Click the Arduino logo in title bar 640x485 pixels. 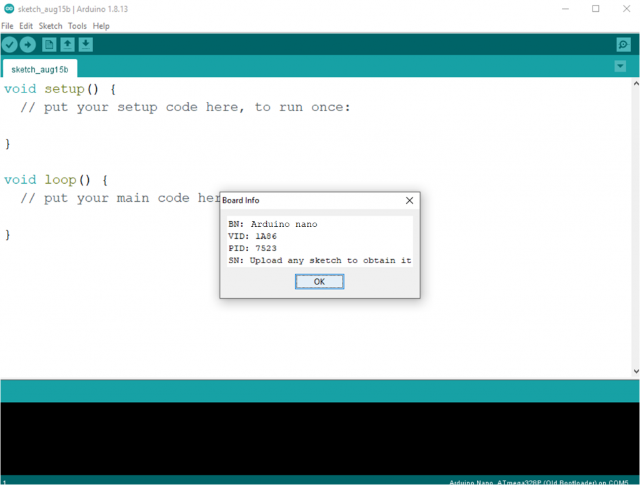(x=9, y=9)
